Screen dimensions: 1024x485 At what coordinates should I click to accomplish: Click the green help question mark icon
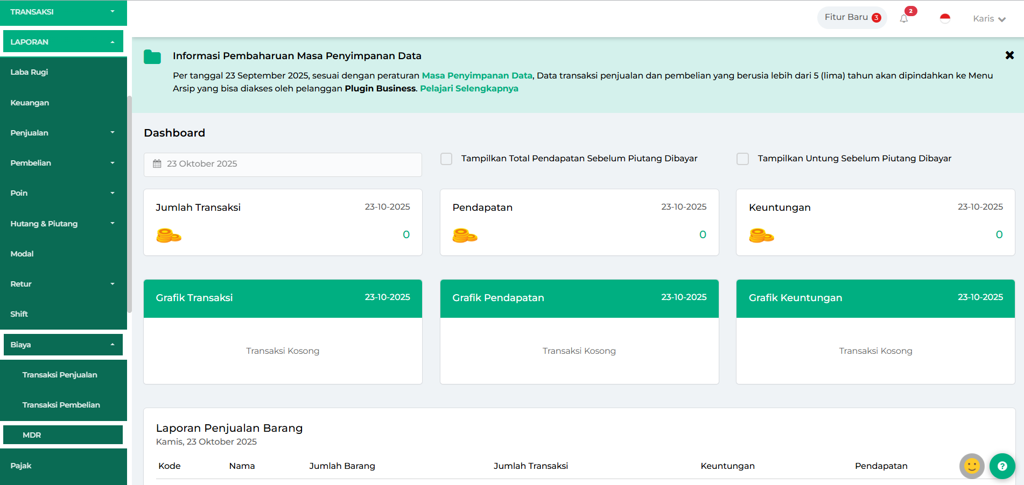tap(1002, 466)
